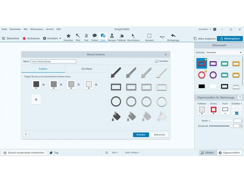The height and width of the screenshot is (183, 244).
Task: Switch to the Schriftart tab
Action: 87,69
